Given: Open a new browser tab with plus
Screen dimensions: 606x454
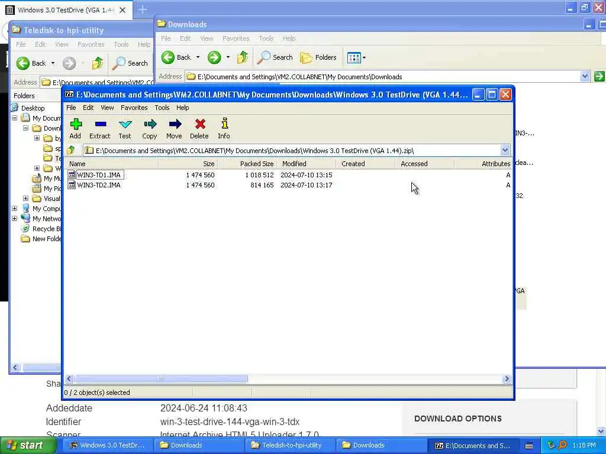Looking at the screenshot, I should pyautogui.click(x=142, y=9).
